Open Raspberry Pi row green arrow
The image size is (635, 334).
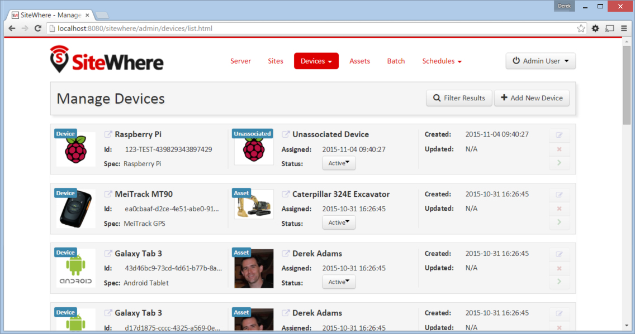point(560,163)
